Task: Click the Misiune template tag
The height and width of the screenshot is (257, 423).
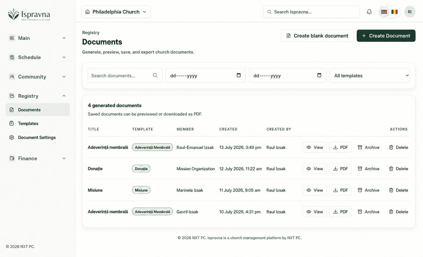Action: point(141,190)
